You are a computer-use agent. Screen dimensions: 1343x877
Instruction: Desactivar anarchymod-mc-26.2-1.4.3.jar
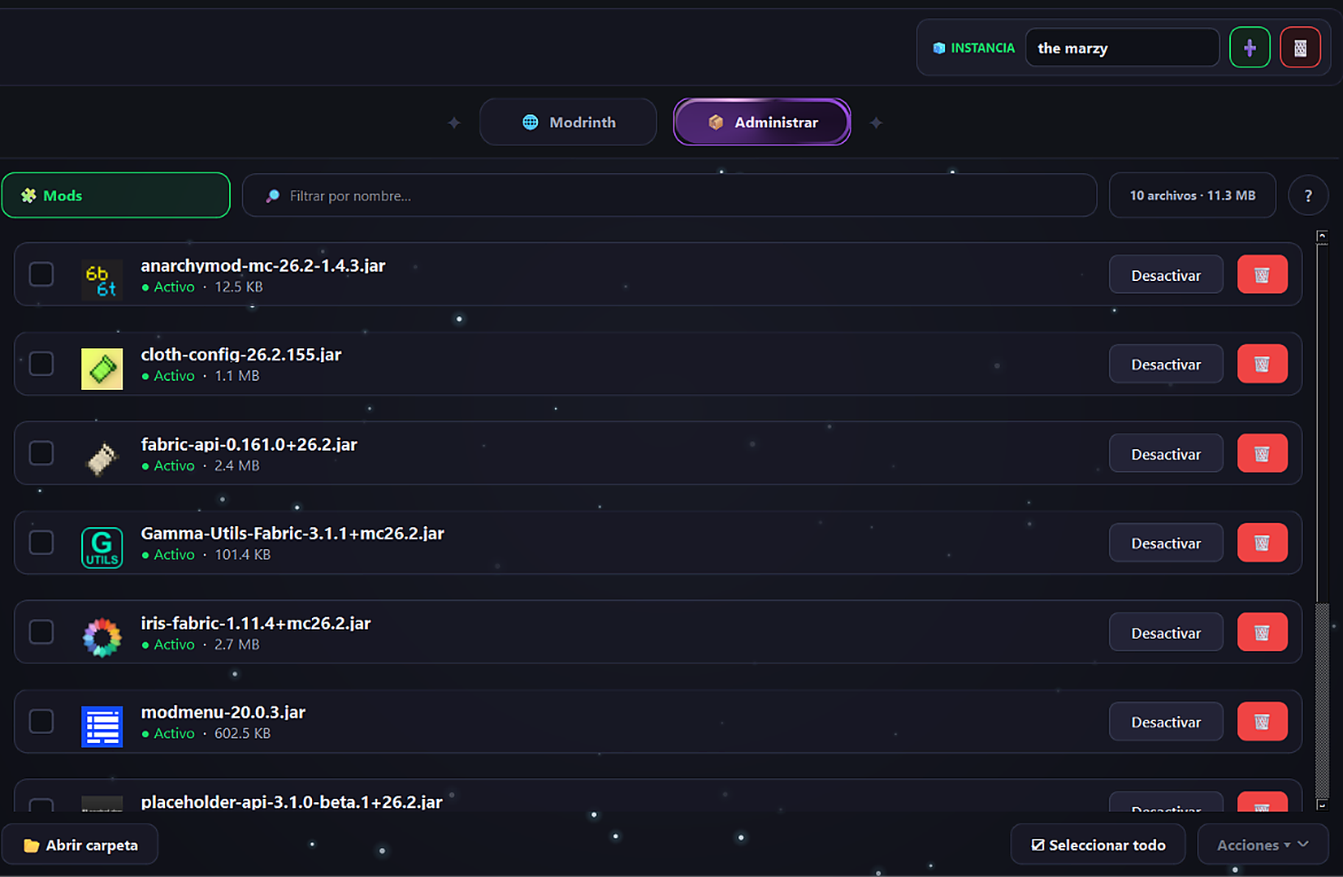click(x=1166, y=274)
